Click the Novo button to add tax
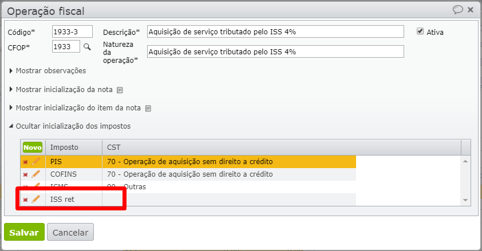The width and height of the screenshot is (482, 251). [x=33, y=148]
